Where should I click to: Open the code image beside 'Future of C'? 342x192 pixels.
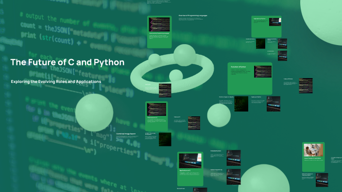[165, 90]
